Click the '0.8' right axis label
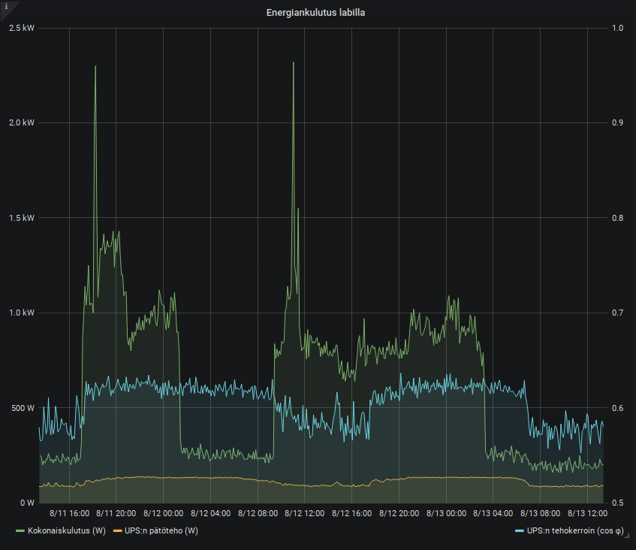 617,218
